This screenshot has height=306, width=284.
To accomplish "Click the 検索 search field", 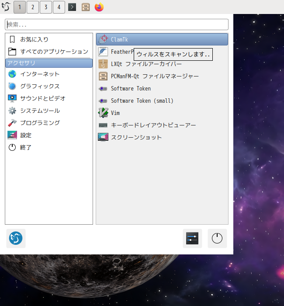I will coord(117,24).
